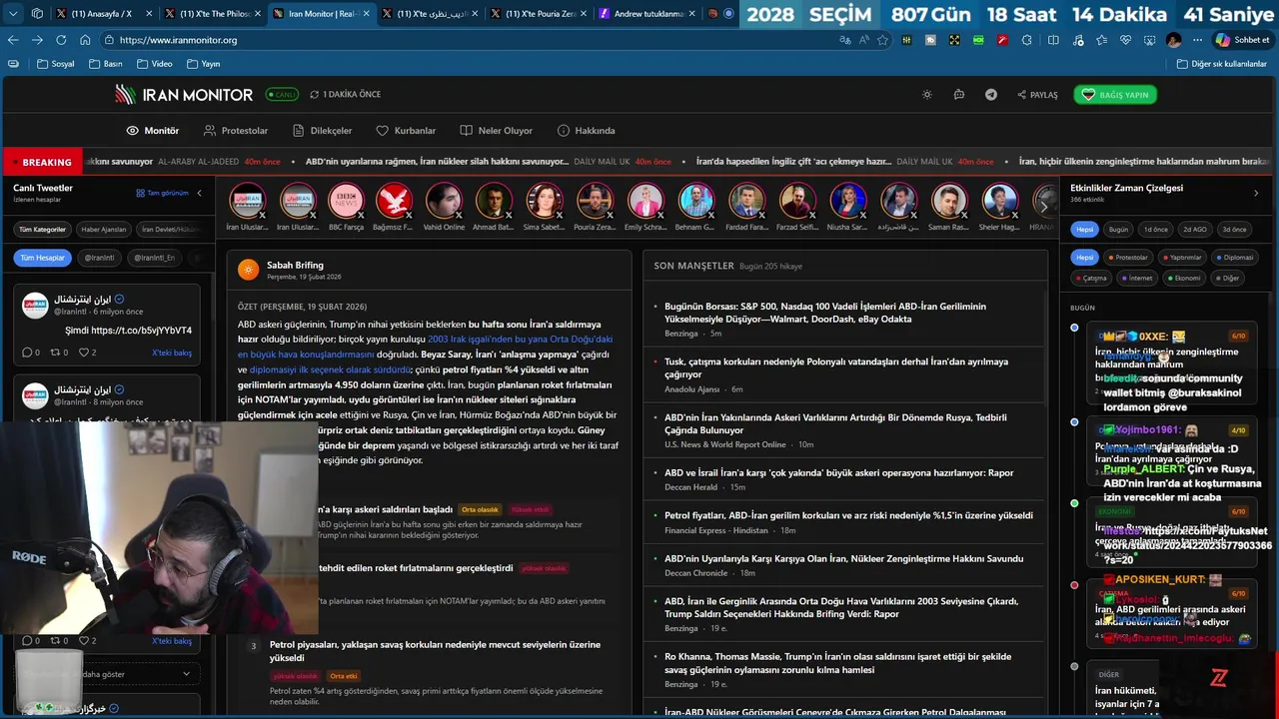Reload the page in browser
The width and height of the screenshot is (1279, 719).
[x=61, y=40]
